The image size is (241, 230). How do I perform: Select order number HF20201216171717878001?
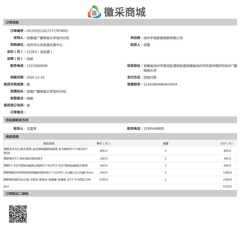click(x=47, y=31)
